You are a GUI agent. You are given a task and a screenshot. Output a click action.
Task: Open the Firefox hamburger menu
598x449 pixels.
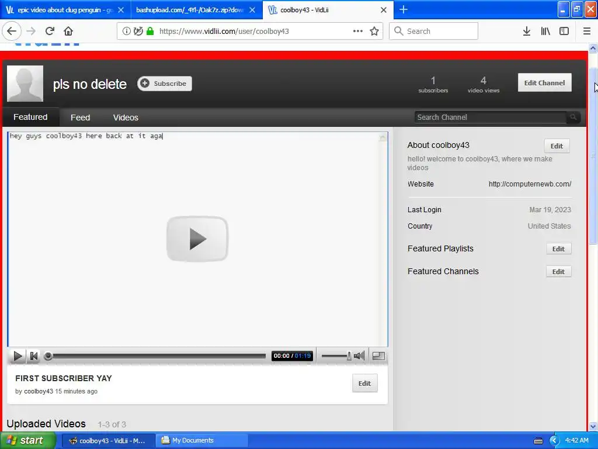point(587,31)
